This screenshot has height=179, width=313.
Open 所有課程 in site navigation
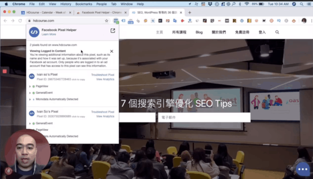click(x=179, y=32)
